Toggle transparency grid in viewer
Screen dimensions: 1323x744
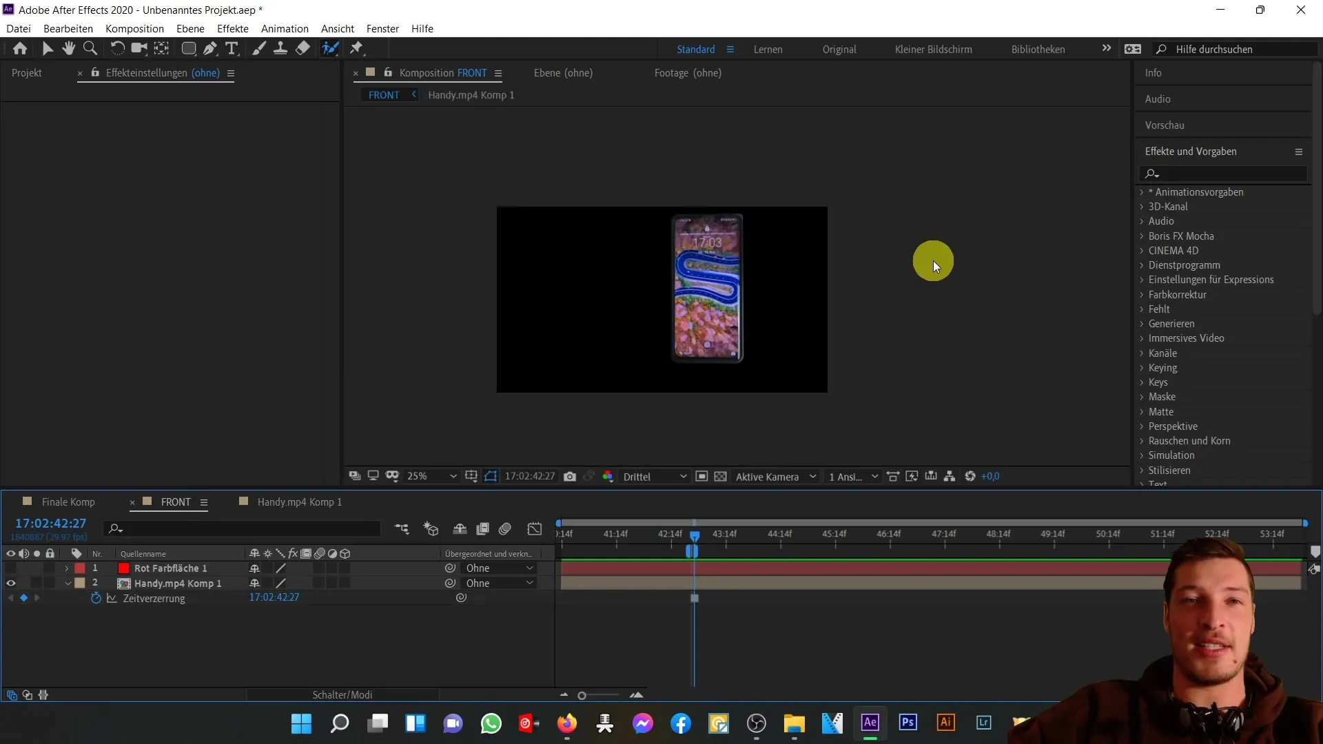(x=721, y=477)
